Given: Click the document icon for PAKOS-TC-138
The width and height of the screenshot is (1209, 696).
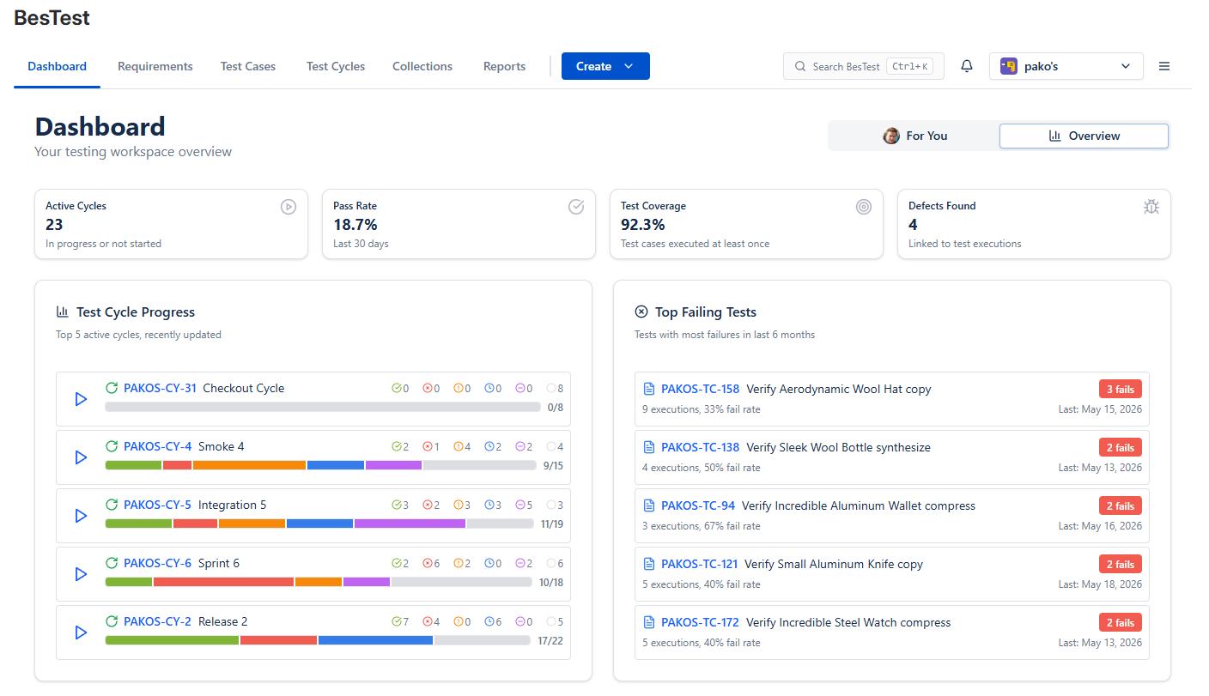Looking at the screenshot, I should tap(649, 447).
